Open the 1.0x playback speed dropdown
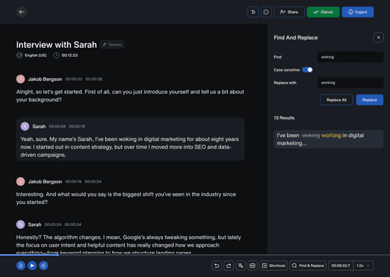This screenshot has height=277, width=390. tap(363, 266)
